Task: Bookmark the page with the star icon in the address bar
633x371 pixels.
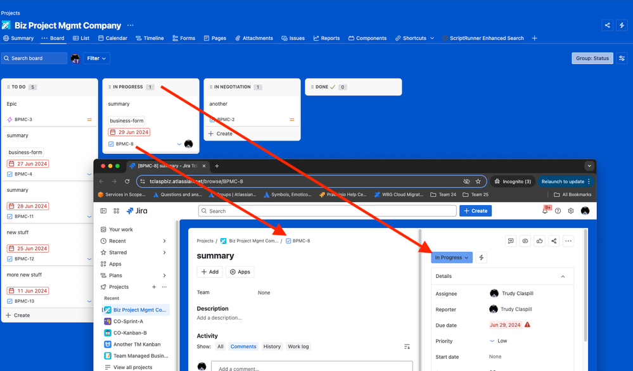Action: click(x=478, y=182)
